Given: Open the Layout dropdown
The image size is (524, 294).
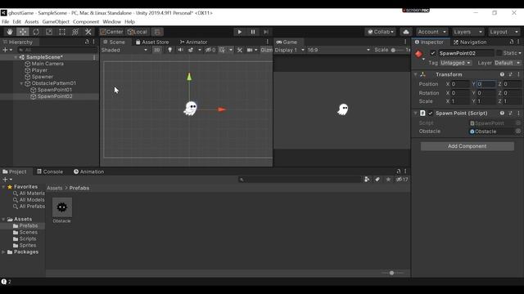Looking at the screenshot, I should coord(504,32).
